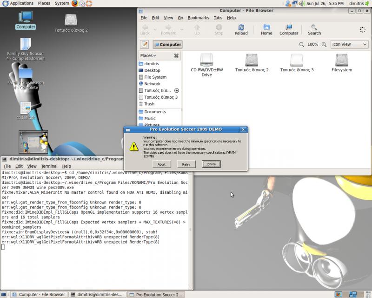Screen dimensions: 372x298
Task: Select Family Guy Season 4 Complete folder
Action: point(26,78)
